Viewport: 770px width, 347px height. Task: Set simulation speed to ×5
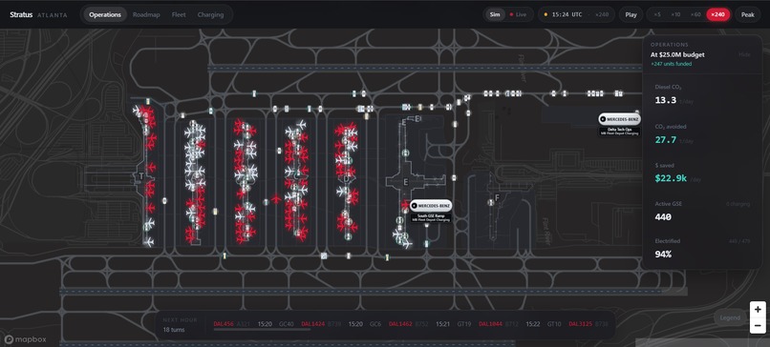pos(657,14)
